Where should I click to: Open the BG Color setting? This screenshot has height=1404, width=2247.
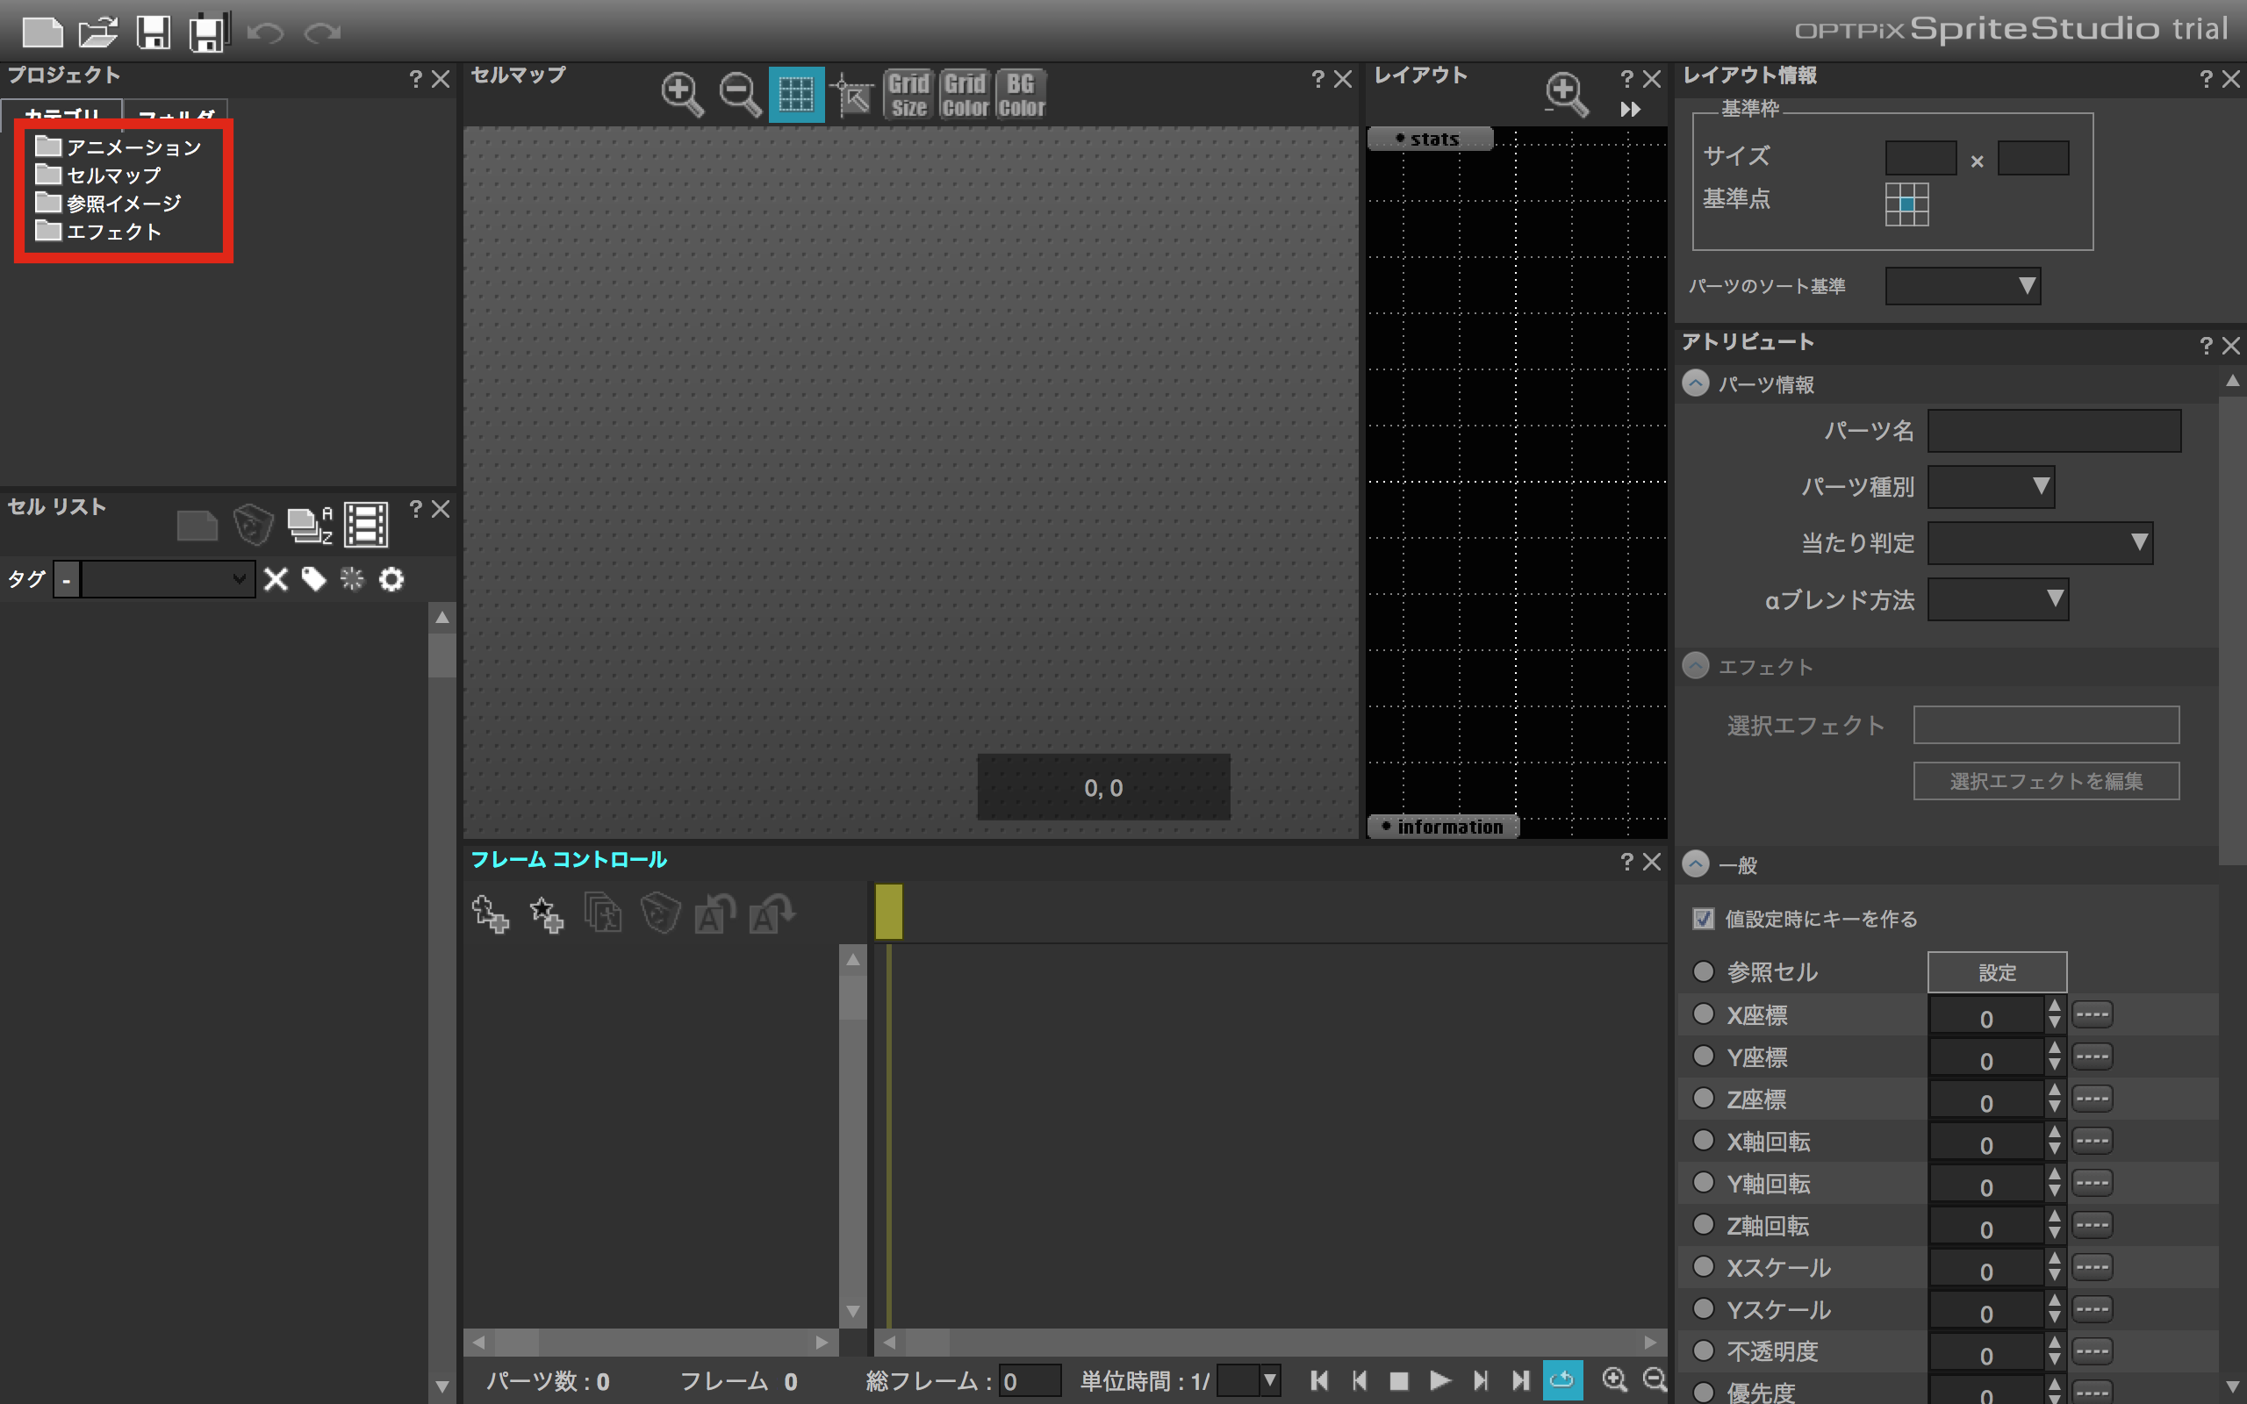point(1021,95)
